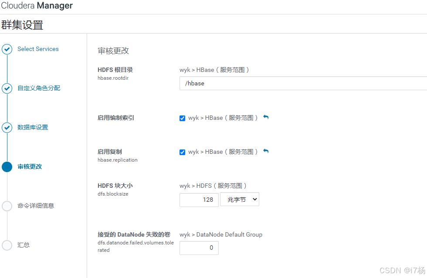This screenshot has width=427, height=278.
Task: Click the filled dot icon for 审核更改
Action: [7, 166]
